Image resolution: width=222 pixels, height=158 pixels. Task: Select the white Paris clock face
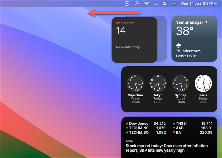point(203,83)
